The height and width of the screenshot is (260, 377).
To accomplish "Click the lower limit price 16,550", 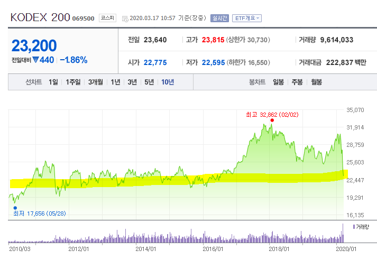I will [x=258, y=63].
